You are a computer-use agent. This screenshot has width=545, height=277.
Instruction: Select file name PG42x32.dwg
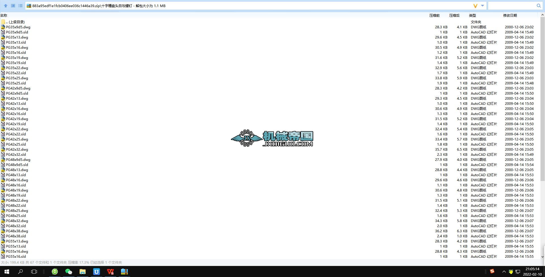pyautogui.click(x=17, y=150)
